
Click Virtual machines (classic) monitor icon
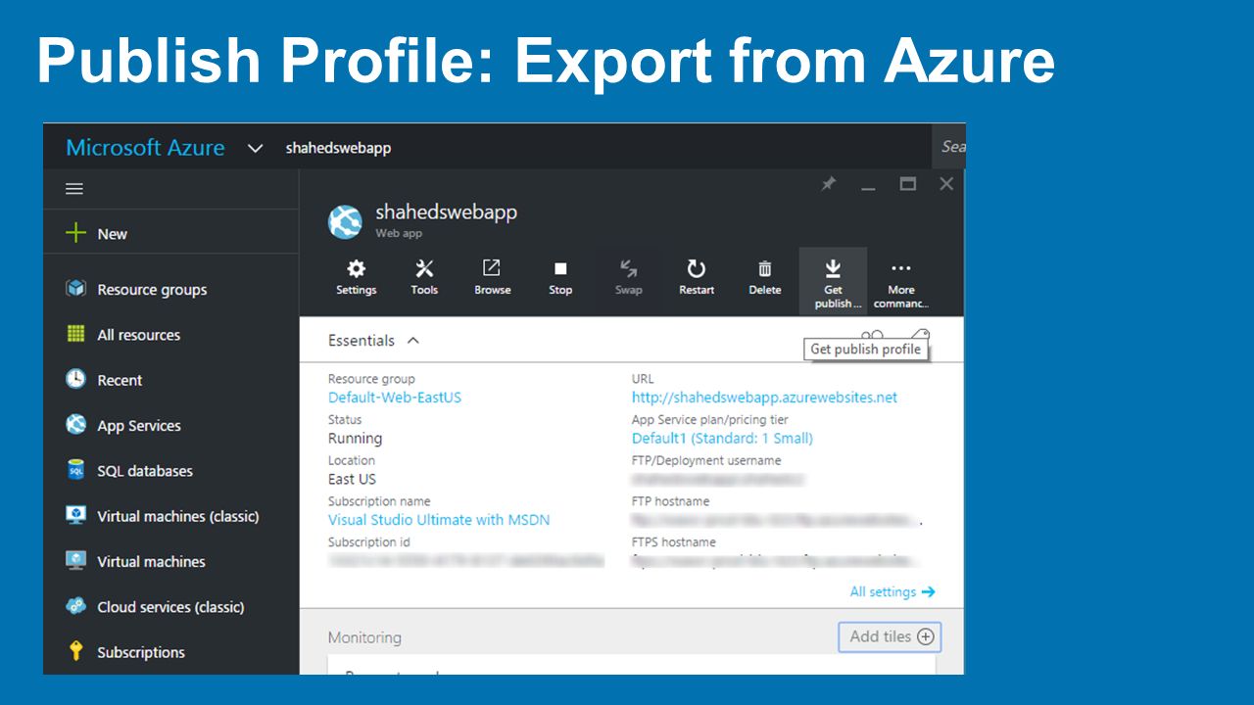[x=75, y=515]
